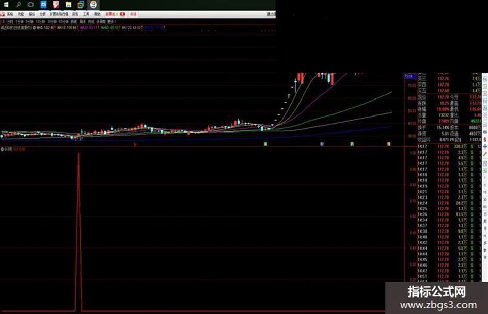Open Task View on the taskbar
Image resolution: width=488 pixels, height=314 pixels.
tap(30, 5)
